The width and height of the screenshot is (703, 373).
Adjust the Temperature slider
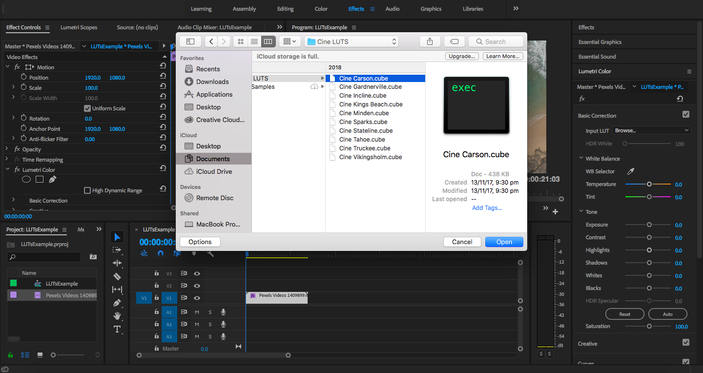click(x=648, y=184)
